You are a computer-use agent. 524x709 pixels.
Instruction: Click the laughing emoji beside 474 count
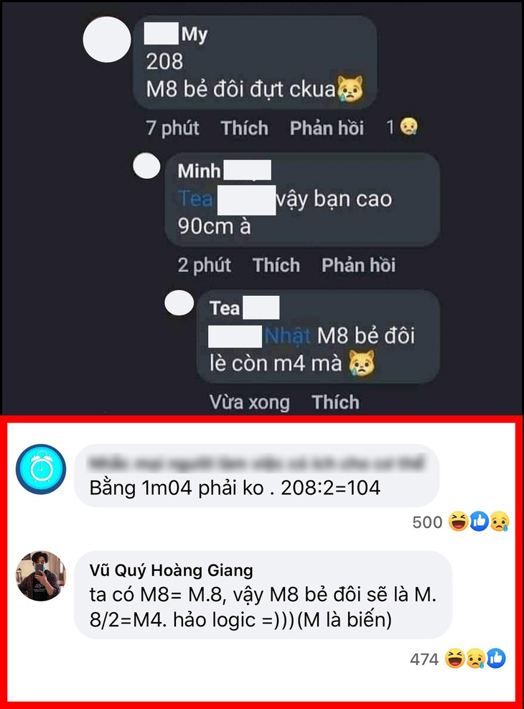pyautogui.click(x=454, y=659)
